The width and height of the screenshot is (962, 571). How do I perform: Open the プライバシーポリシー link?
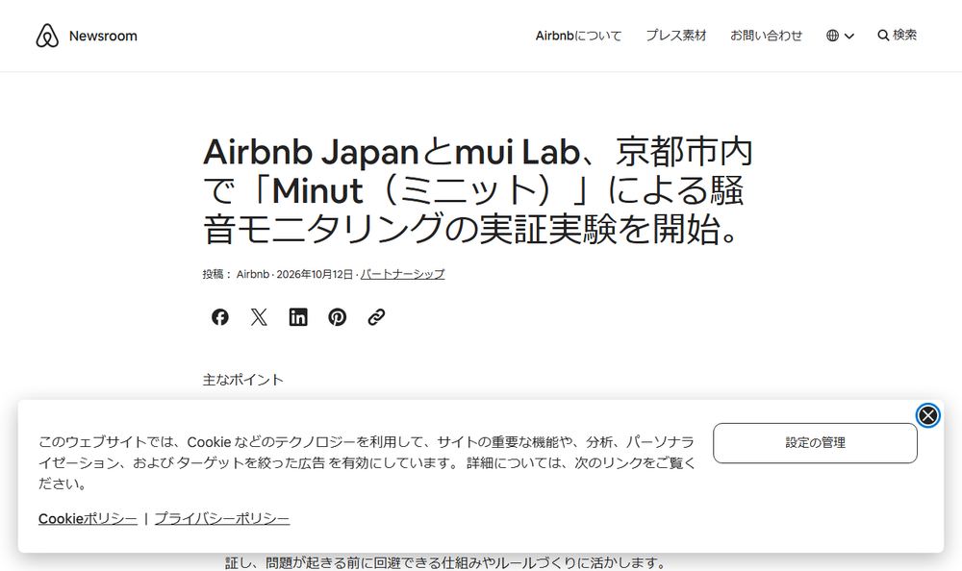(x=222, y=519)
